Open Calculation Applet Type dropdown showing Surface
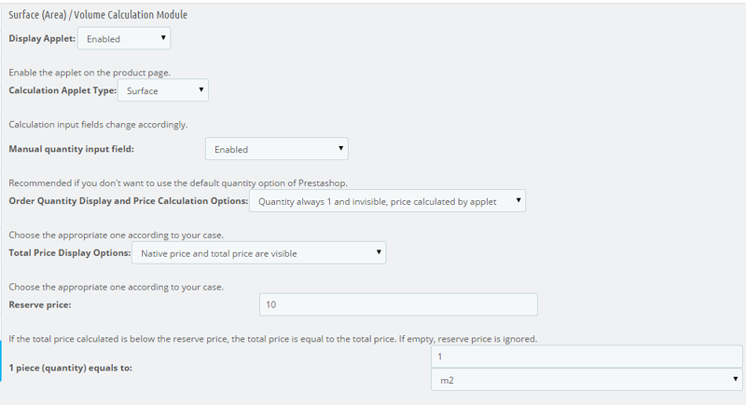The image size is (746, 405). (x=163, y=90)
